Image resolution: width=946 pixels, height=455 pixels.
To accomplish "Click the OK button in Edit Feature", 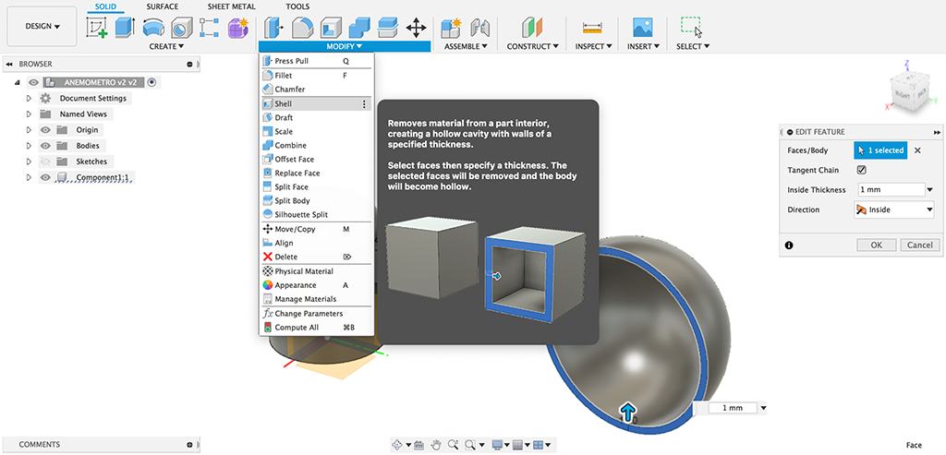I will click(877, 245).
